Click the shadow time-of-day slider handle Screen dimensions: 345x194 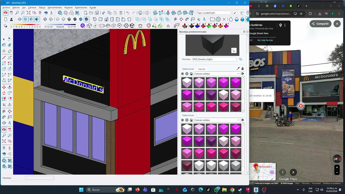click(x=63, y=25)
